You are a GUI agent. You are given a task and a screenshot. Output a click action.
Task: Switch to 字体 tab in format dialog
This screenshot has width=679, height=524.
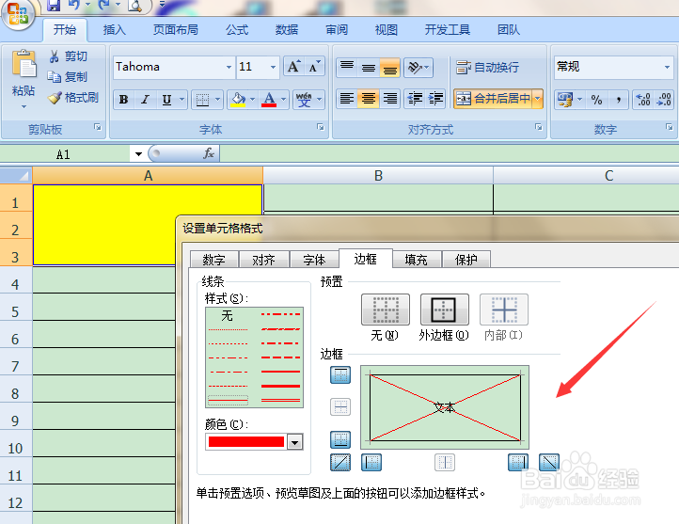tap(314, 260)
